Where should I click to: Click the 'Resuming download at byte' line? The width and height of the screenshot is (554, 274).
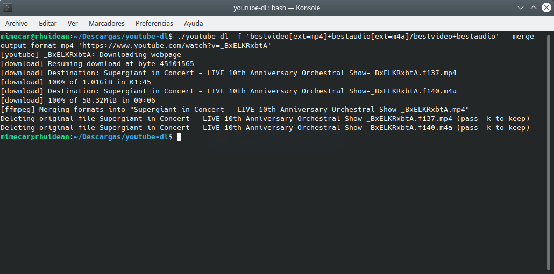(x=97, y=64)
